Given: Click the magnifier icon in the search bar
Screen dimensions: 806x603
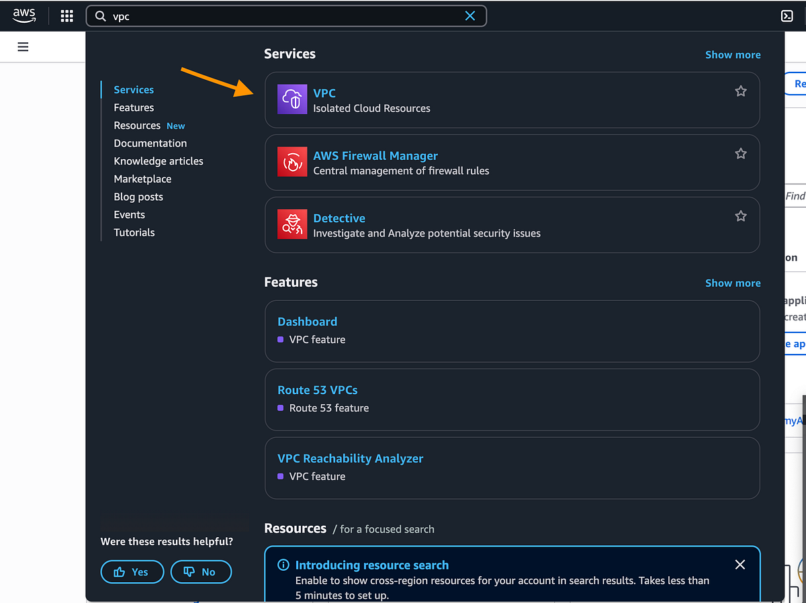Looking at the screenshot, I should point(100,15).
